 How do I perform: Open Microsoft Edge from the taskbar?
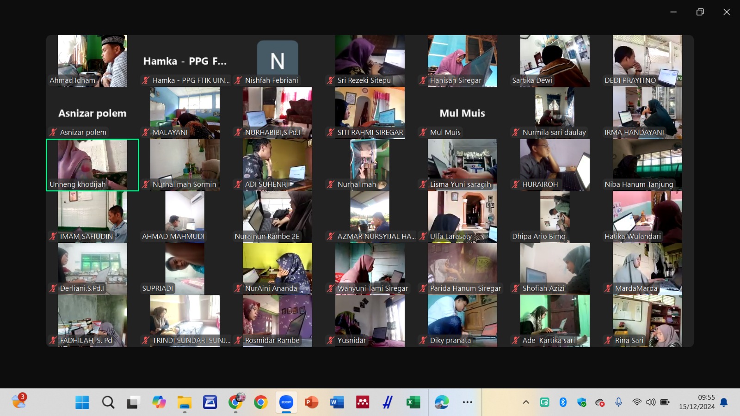point(442,402)
